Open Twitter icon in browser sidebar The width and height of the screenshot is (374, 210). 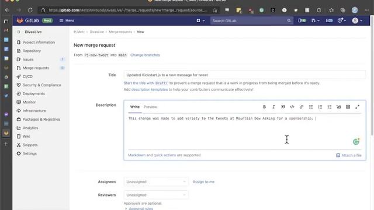[x=6, y=96]
